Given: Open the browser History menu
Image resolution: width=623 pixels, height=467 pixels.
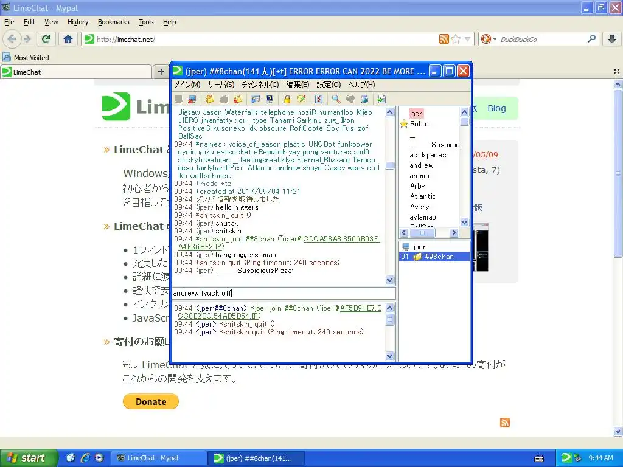Looking at the screenshot, I should pos(78,22).
